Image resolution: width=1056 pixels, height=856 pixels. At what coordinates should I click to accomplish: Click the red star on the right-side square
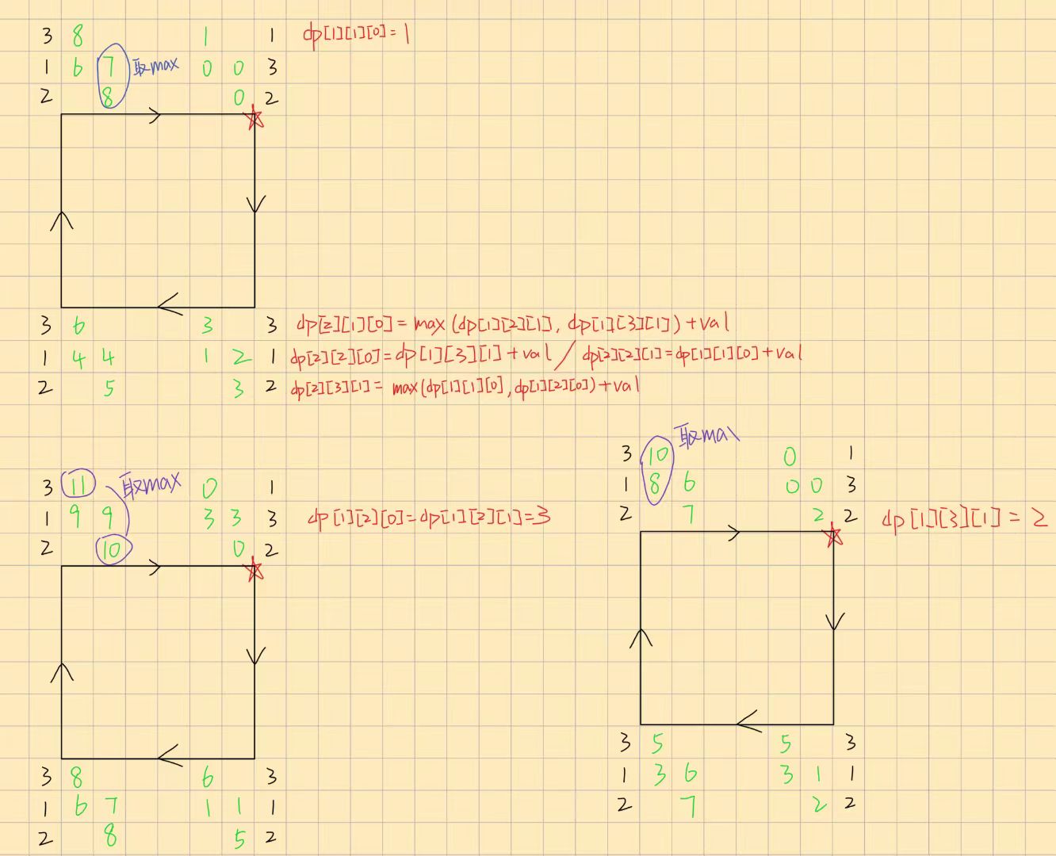pos(833,536)
